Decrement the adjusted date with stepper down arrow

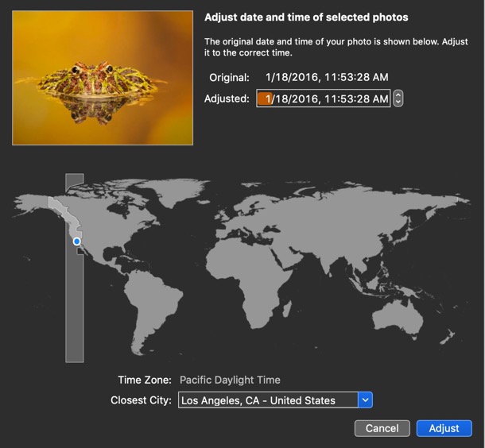coord(398,102)
